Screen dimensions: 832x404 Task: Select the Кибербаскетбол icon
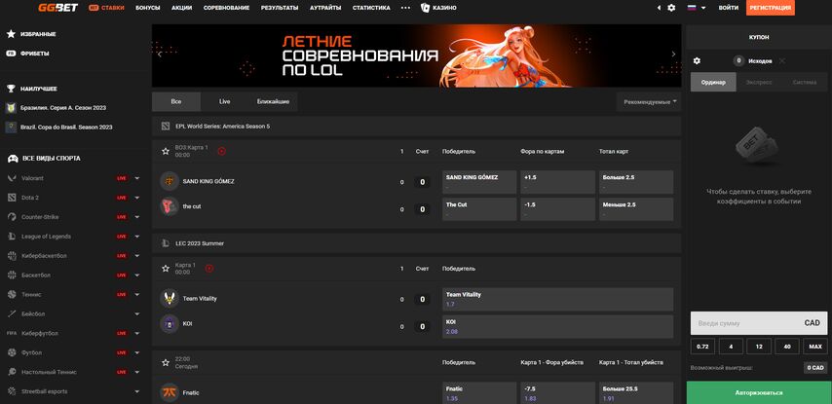(12, 256)
